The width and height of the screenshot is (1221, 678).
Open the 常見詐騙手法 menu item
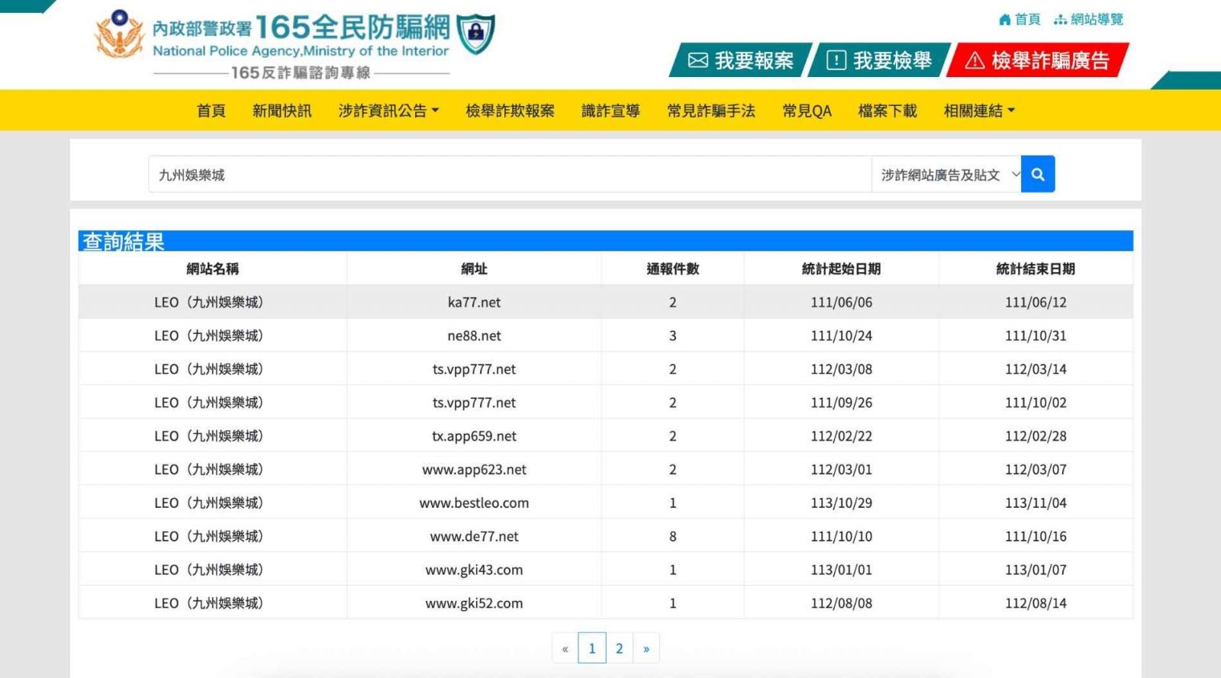point(711,111)
